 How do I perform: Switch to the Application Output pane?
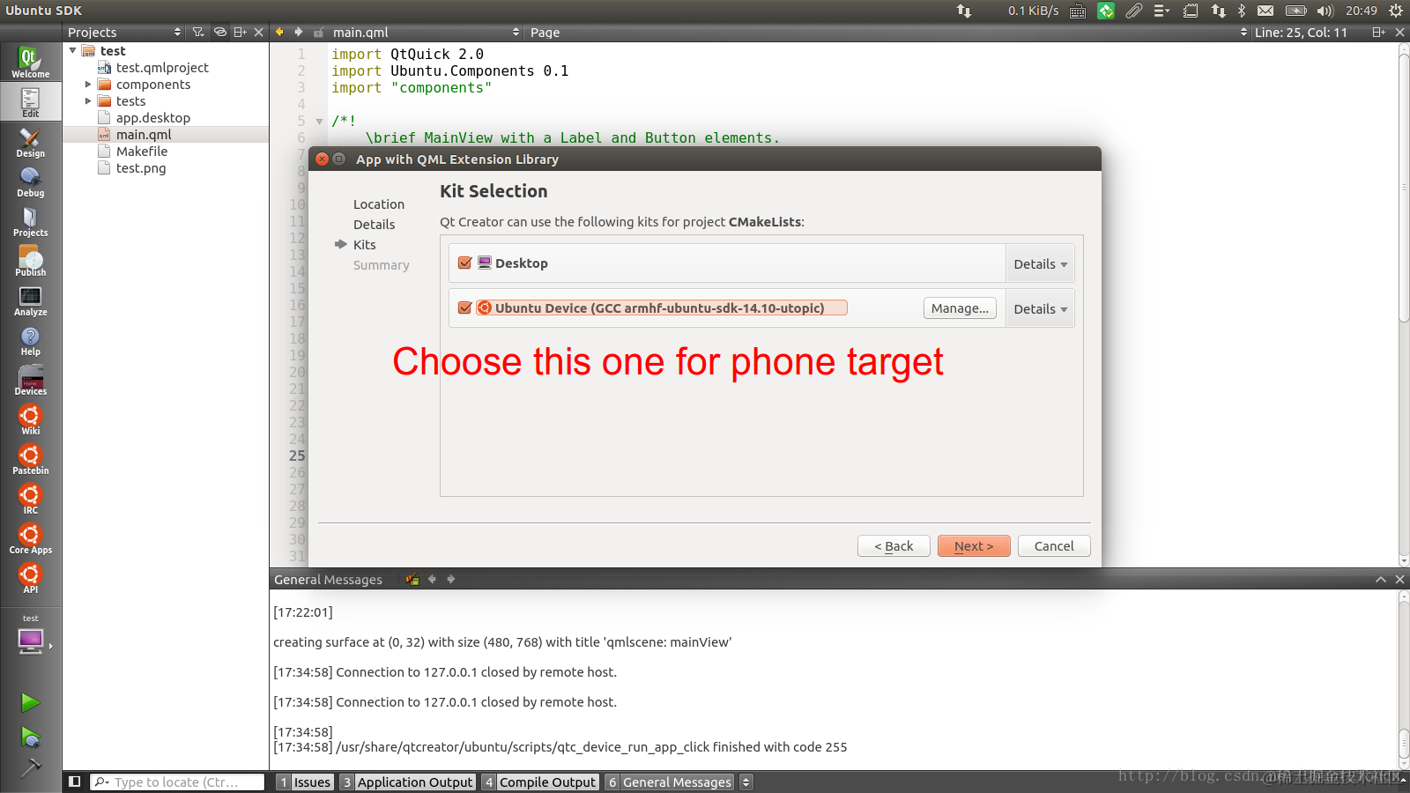point(408,782)
